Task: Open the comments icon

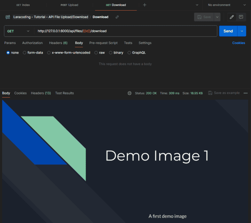Action: point(241,17)
